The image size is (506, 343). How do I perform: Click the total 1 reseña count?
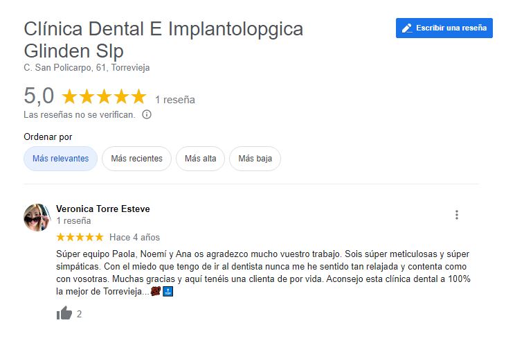175,100
